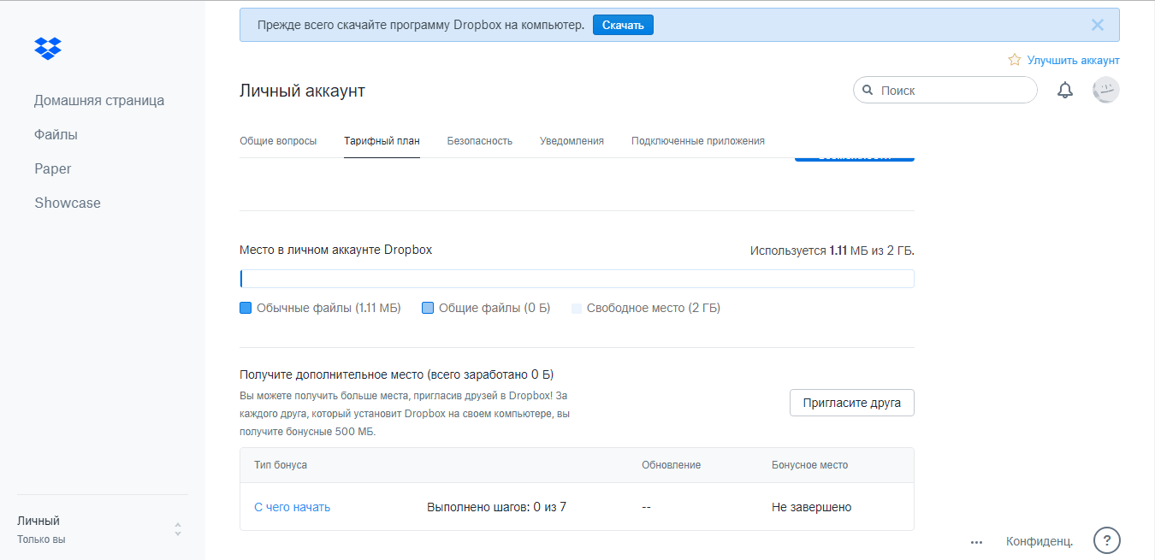The height and width of the screenshot is (560, 1155).
Task: Click the Обновление column header
Action: click(672, 465)
